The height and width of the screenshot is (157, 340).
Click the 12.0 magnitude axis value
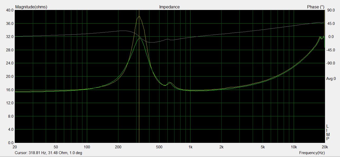pyautogui.click(x=10, y=103)
